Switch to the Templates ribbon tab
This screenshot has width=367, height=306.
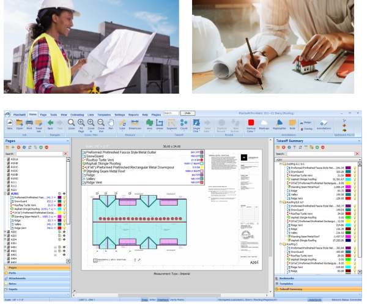(x=105, y=113)
